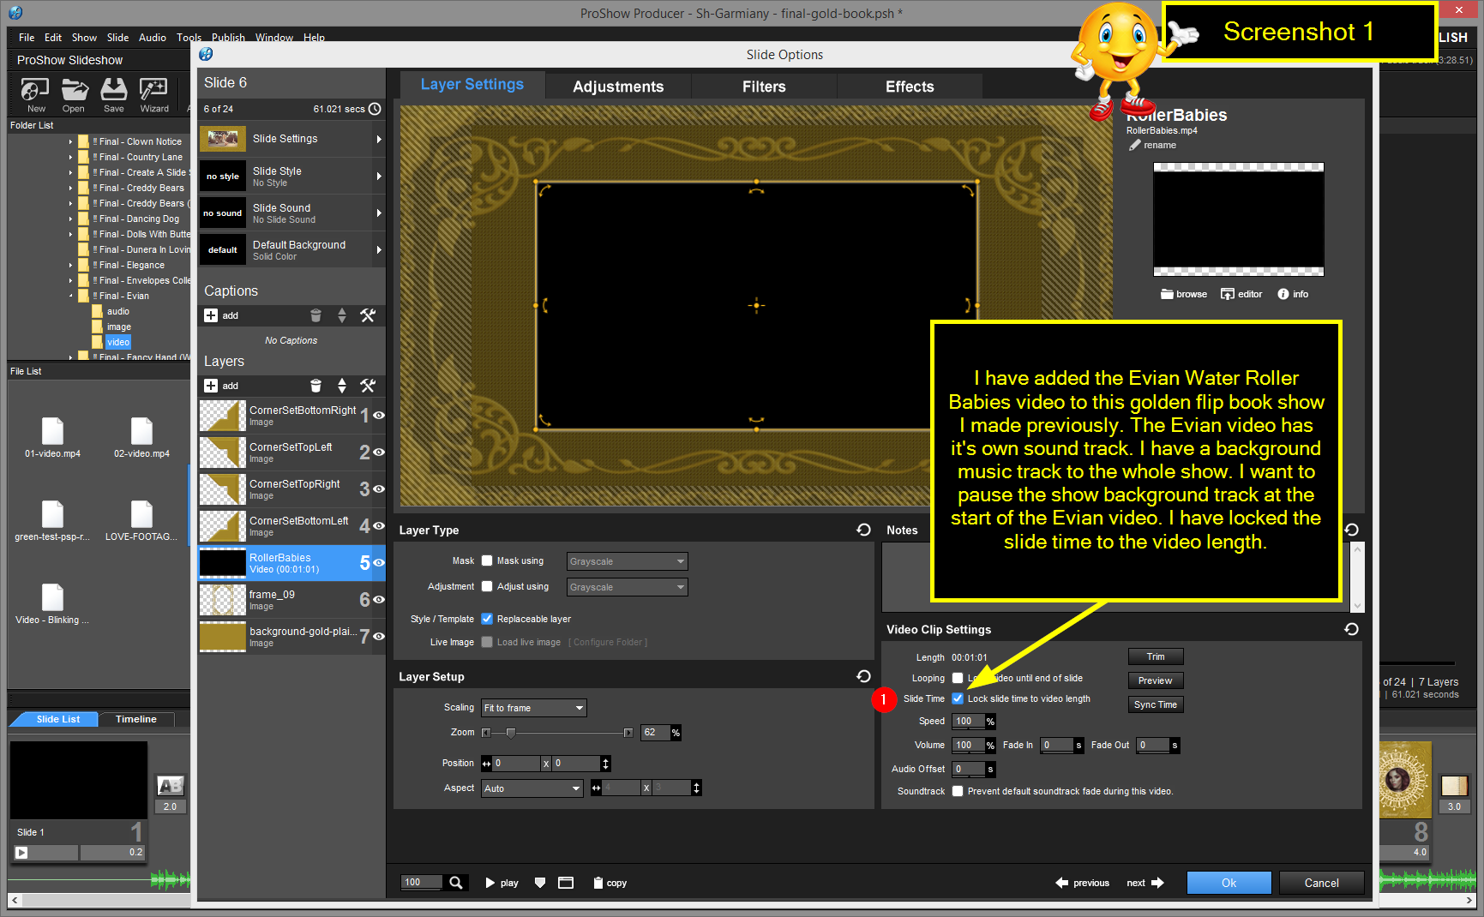Switch to Effects tab
Image resolution: width=1484 pixels, height=917 pixels.
click(910, 87)
